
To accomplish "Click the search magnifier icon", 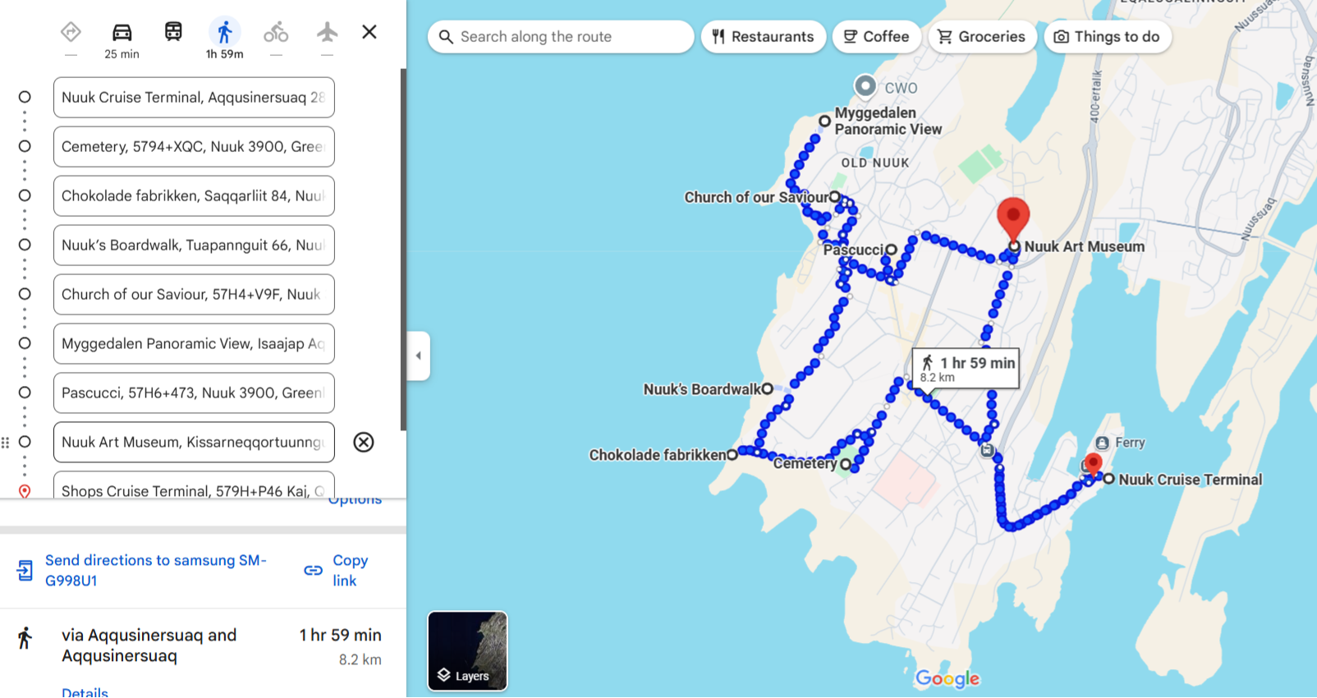I will [446, 37].
